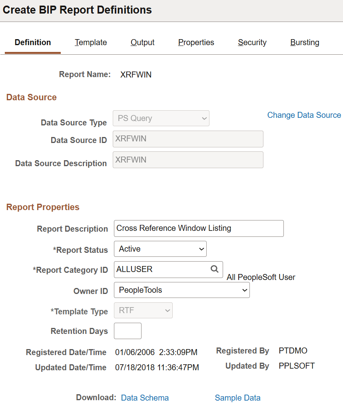Download the Data Schema file
Viewport: 343px width, 403px height.
point(145,397)
